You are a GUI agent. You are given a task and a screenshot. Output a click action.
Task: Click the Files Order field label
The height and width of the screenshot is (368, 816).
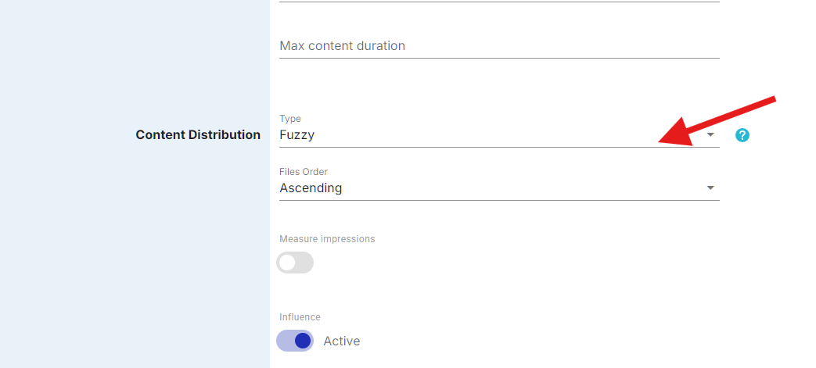coord(304,172)
